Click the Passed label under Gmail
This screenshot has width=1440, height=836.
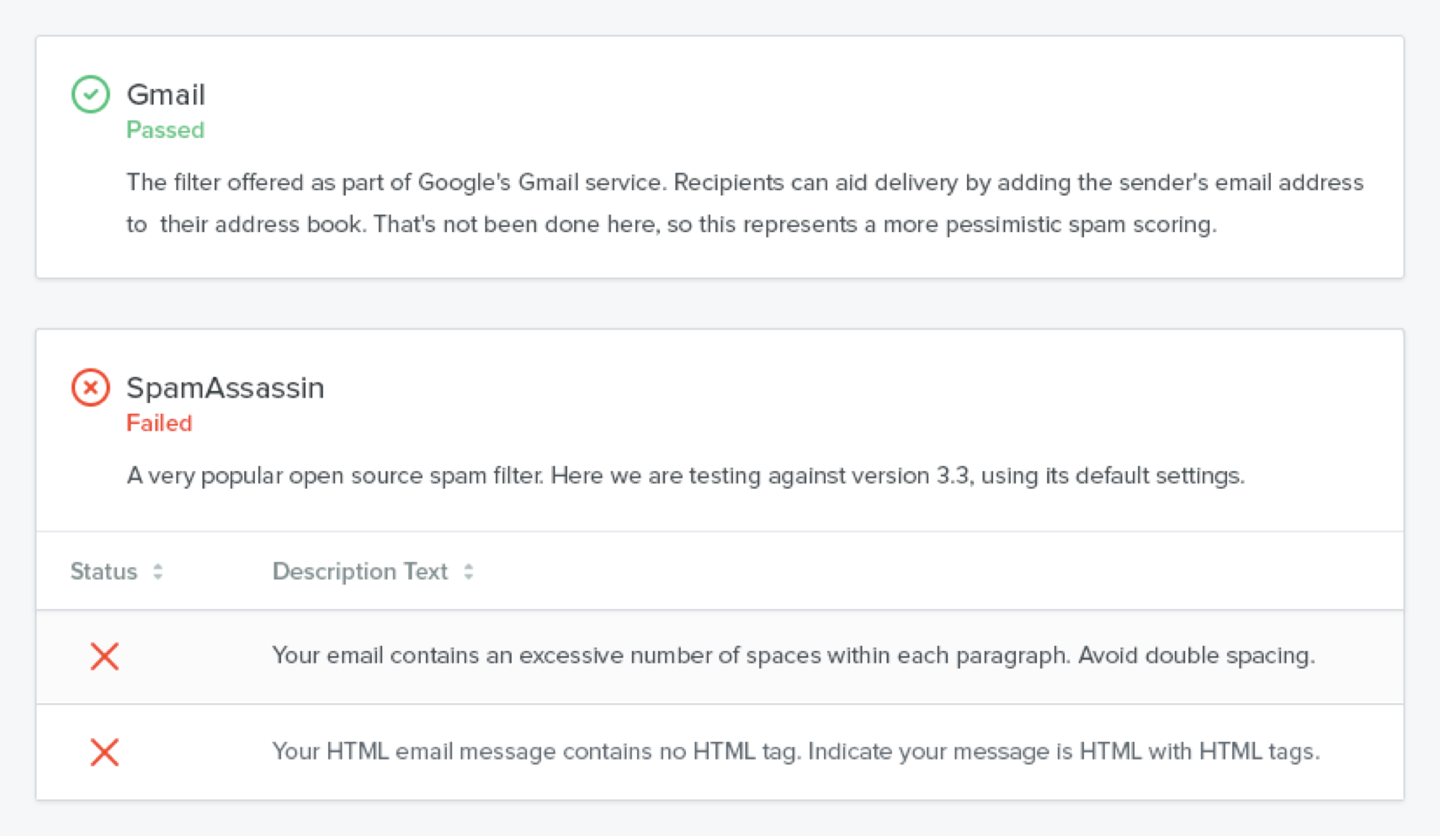coord(165,130)
